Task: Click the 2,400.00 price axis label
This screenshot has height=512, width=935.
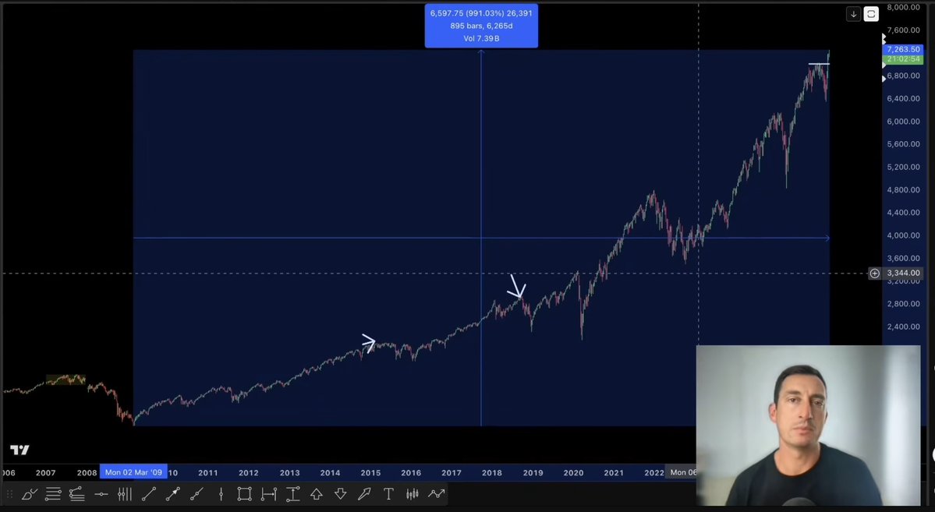Action: 903,327
